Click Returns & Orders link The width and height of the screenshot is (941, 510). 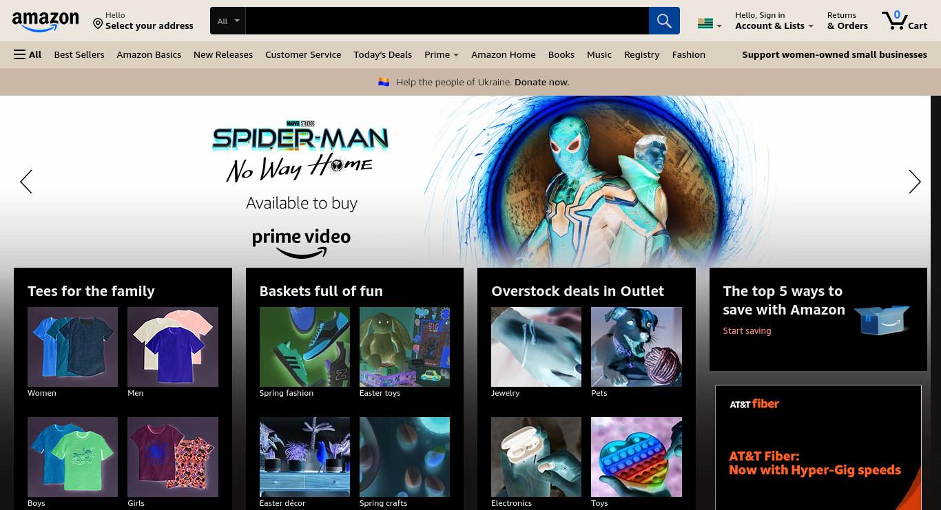coord(847,21)
